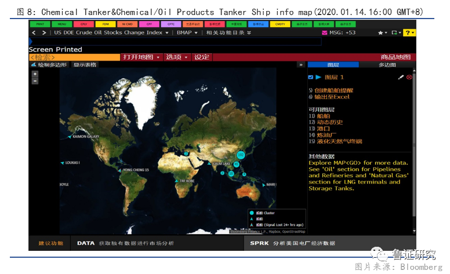Expand the 相关功能目录 menu
450x274 pixels.
(228, 32)
